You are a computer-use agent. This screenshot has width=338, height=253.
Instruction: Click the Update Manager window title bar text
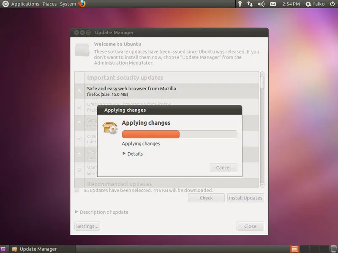(114, 33)
